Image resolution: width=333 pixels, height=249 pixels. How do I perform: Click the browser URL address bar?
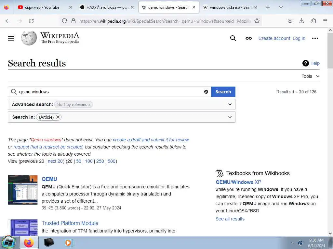pyautogui.click(x=165, y=21)
